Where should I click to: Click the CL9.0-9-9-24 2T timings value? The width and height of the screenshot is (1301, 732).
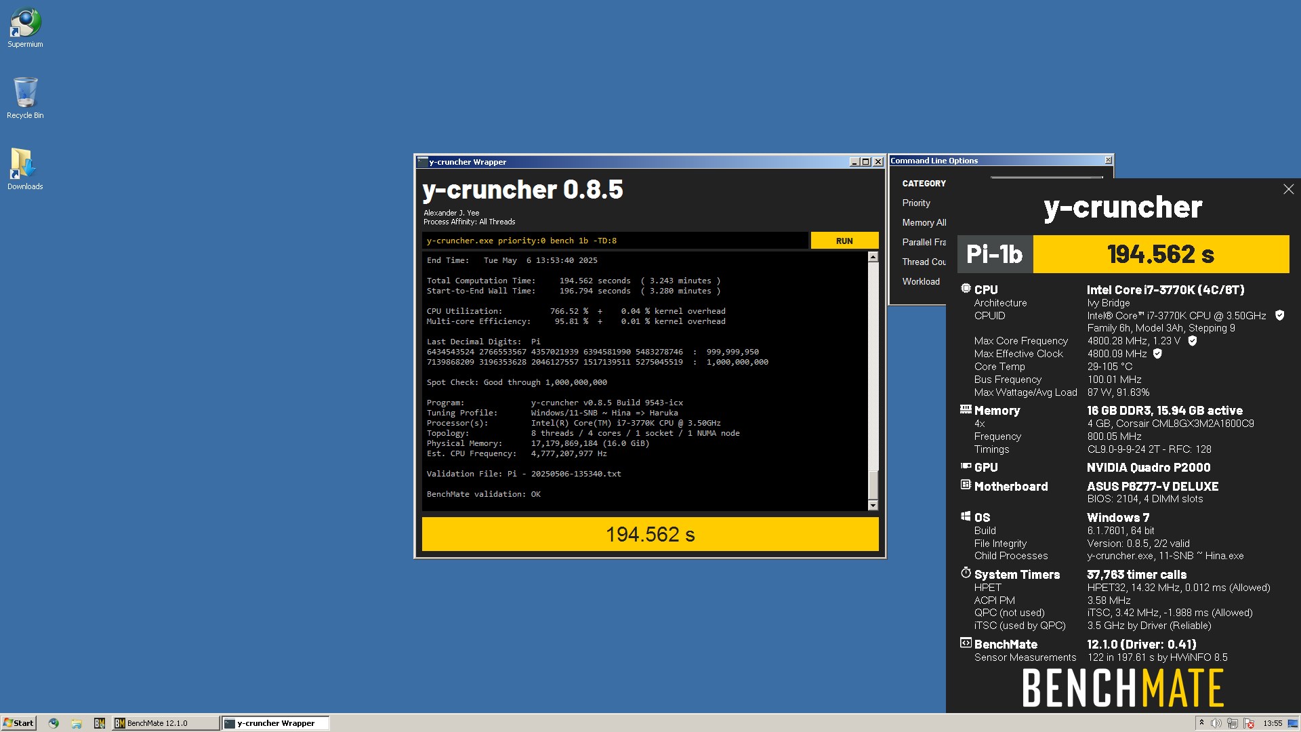(1149, 449)
